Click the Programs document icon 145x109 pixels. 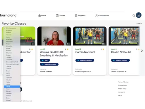coord(76,15)
